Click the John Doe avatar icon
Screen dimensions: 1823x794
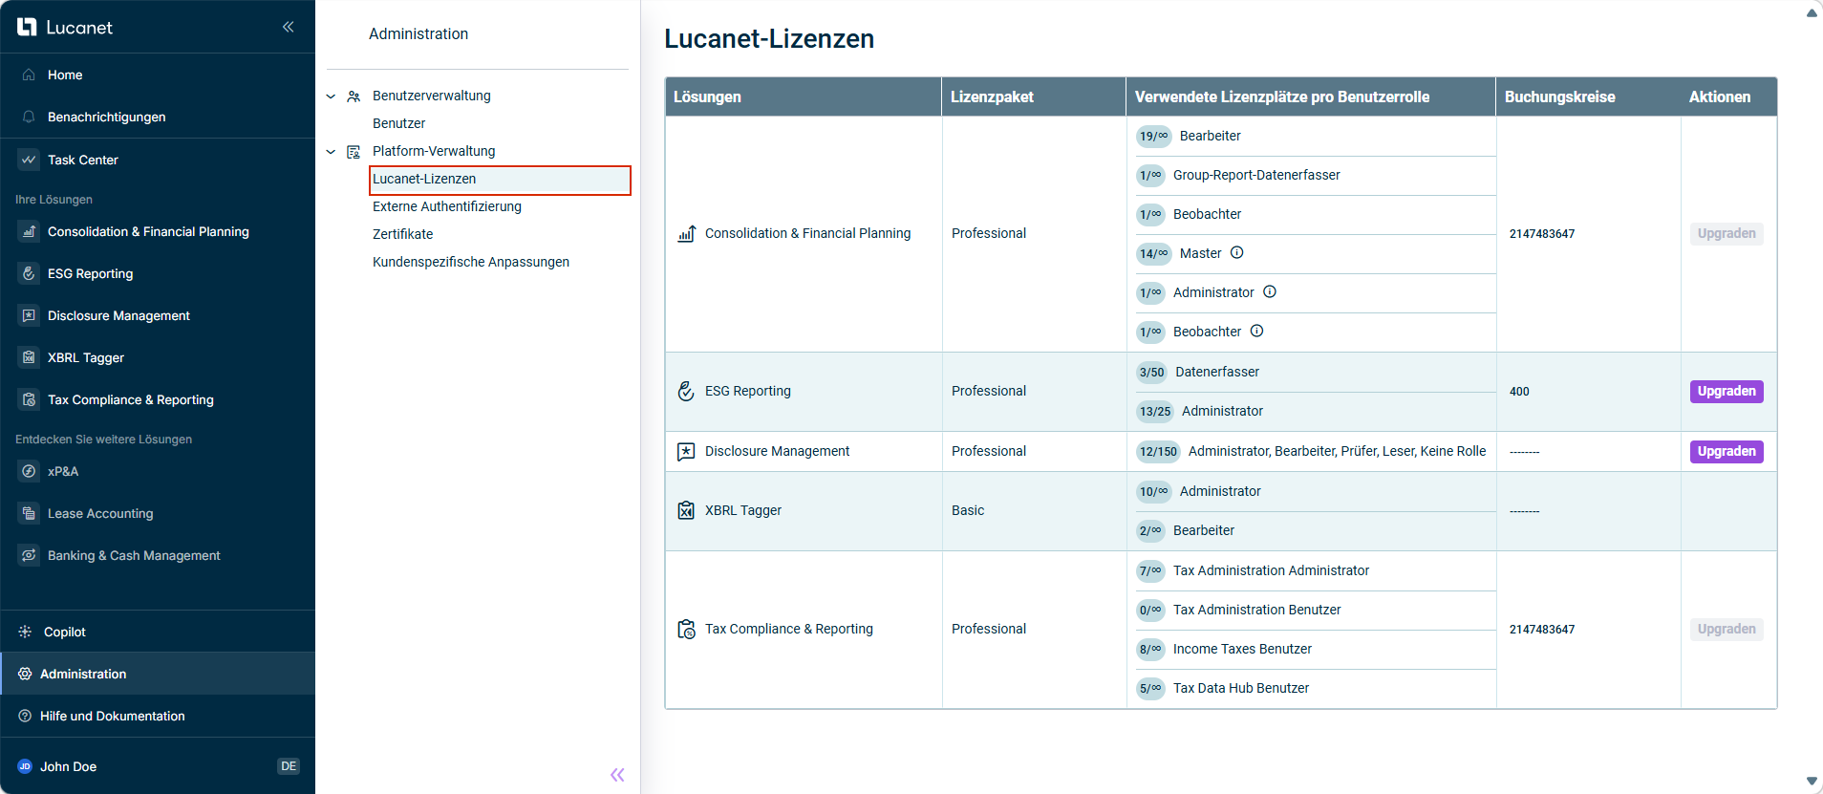tap(25, 766)
